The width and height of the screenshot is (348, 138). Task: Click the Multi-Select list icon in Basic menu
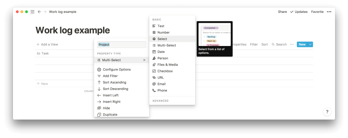[x=154, y=45]
